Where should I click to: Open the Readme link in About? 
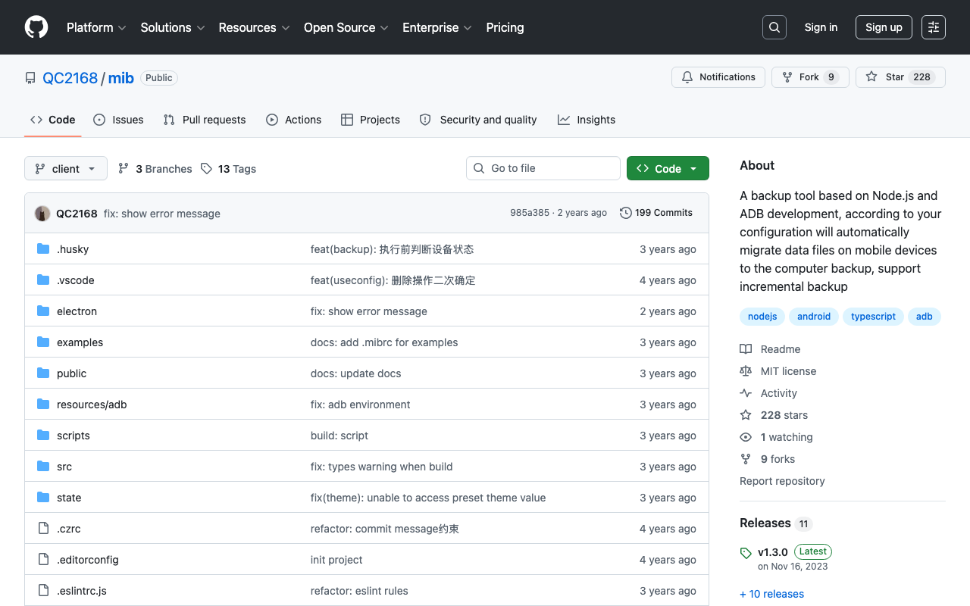point(781,349)
